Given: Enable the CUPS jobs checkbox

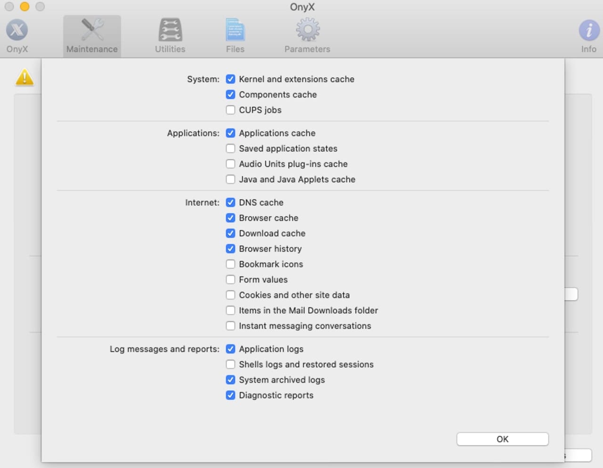Looking at the screenshot, I should (x=230, y=110).
